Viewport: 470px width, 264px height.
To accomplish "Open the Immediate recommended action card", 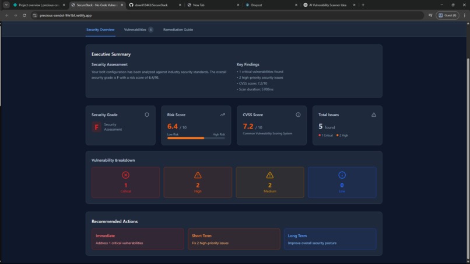I will [x=138, y=239].
